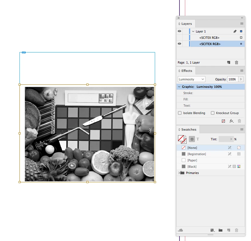Toggle lock box for the highlighted SCITEX RGB item
Viewport: 251px width, 241px height.
(x=186, y=44)
